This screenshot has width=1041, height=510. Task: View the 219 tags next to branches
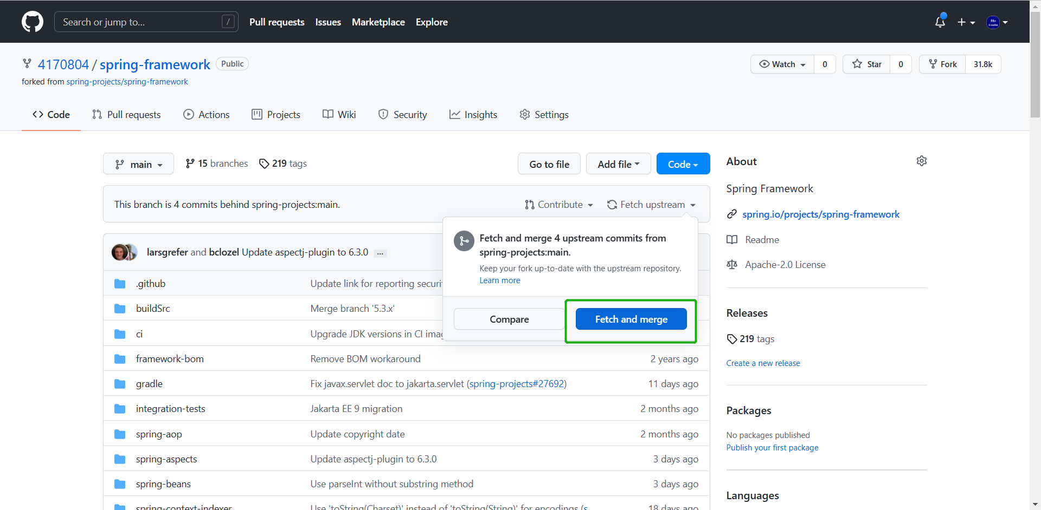[x=283, y=164]
